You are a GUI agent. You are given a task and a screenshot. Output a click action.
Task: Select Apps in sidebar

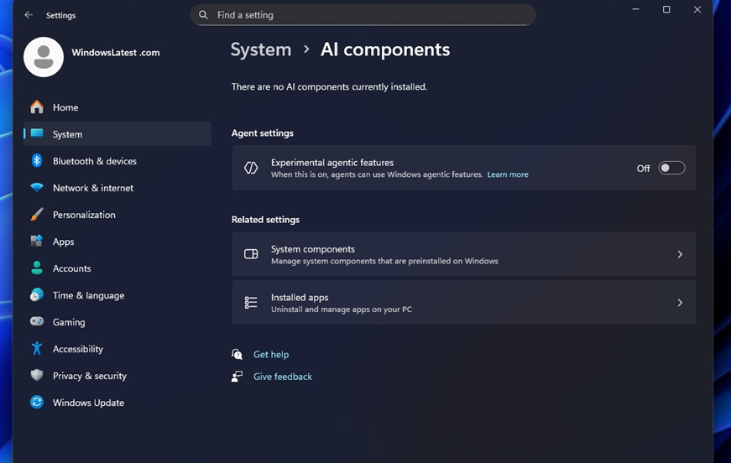coord(117,242)
